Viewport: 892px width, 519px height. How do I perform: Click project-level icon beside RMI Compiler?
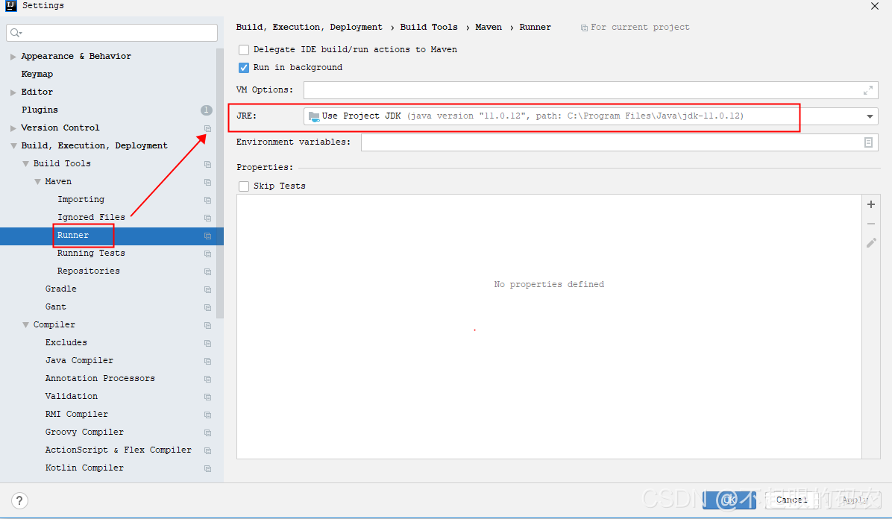coord(207,415)
